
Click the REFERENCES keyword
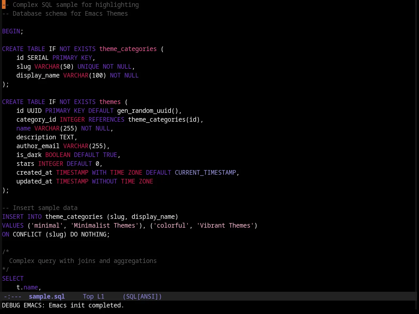click(106, 119)
